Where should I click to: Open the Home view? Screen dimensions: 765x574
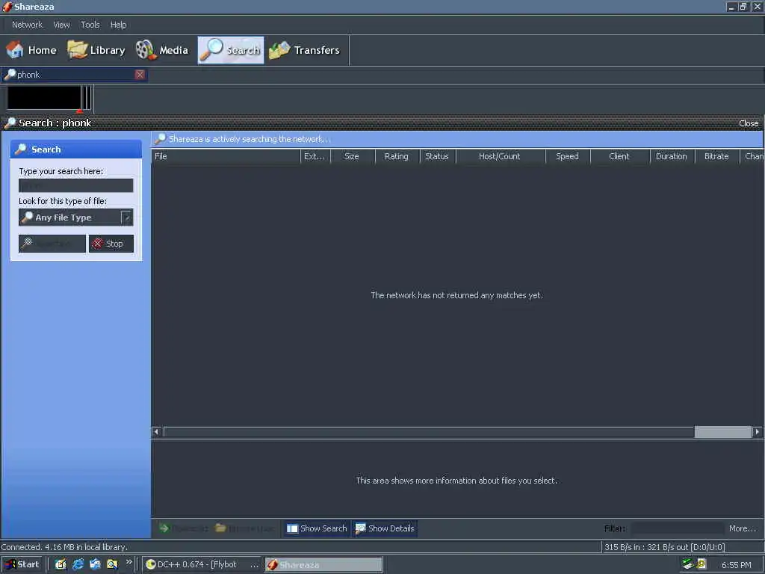click(31, 50)
